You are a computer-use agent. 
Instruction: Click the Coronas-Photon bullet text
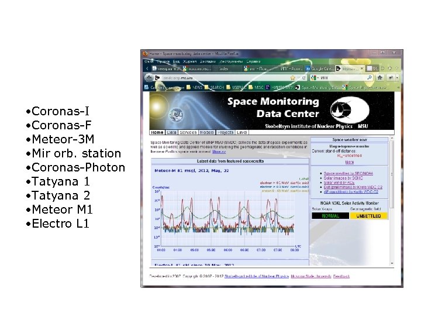point(78,167)
